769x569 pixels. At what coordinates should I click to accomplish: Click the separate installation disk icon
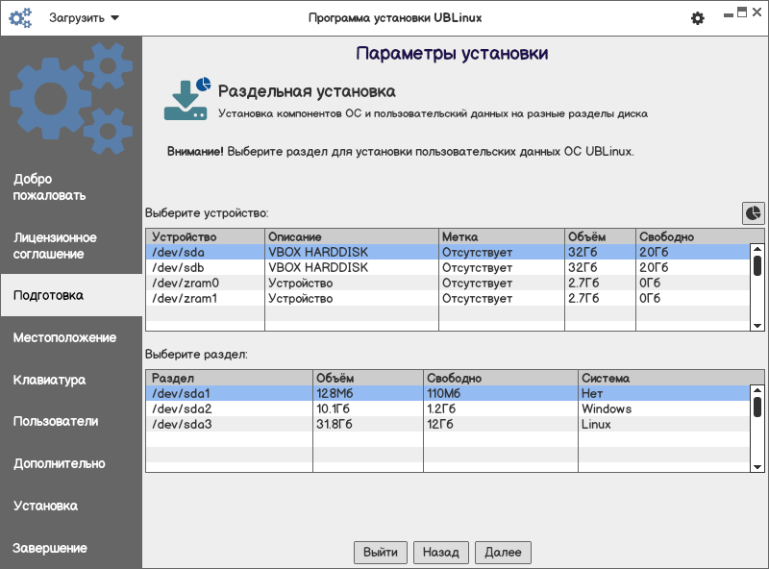pos(186,99)
